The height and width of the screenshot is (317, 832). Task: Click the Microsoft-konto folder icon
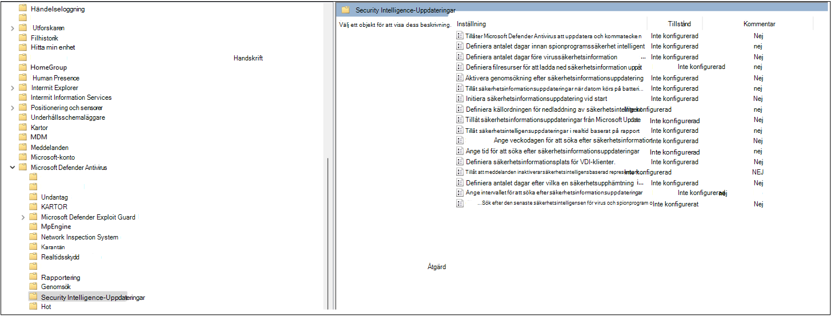point(23,157)
